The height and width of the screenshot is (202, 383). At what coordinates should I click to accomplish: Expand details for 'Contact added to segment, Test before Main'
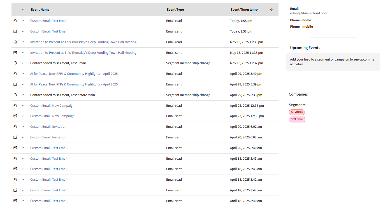coord(23,95)
